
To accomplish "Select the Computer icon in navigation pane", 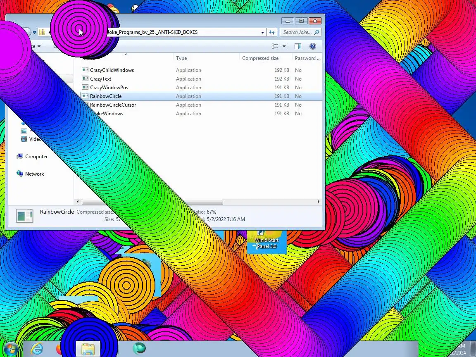I will (x=20, y=157).
